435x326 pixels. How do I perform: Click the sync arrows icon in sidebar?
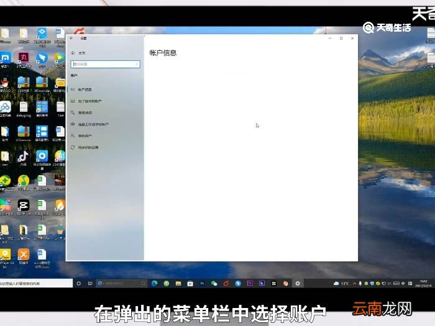[73, 148]
